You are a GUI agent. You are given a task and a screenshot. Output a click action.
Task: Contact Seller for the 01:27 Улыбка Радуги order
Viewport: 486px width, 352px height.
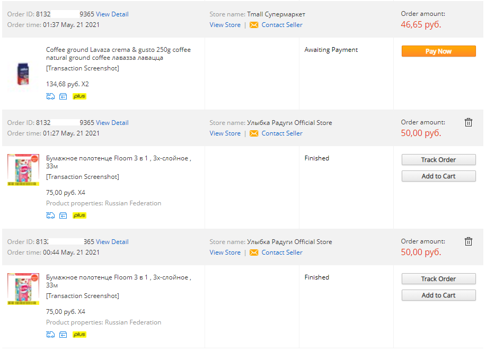tap(282, 133)
